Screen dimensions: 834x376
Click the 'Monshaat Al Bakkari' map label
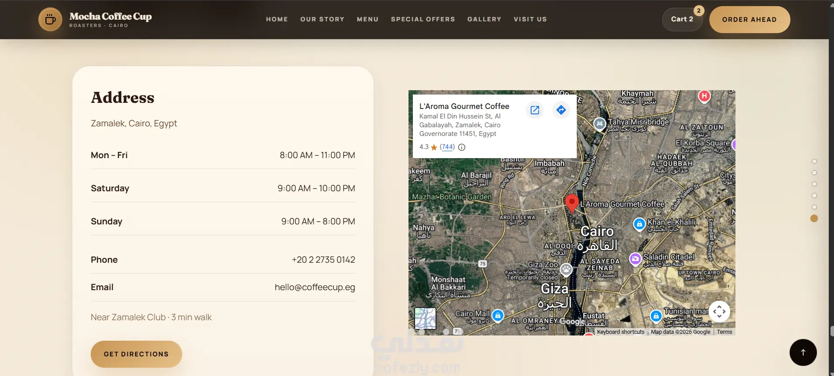coord(448,283)
